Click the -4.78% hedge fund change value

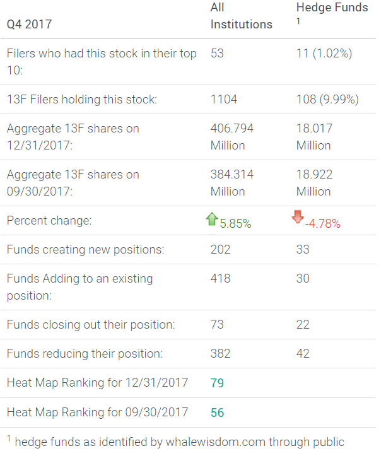point(322,223)
